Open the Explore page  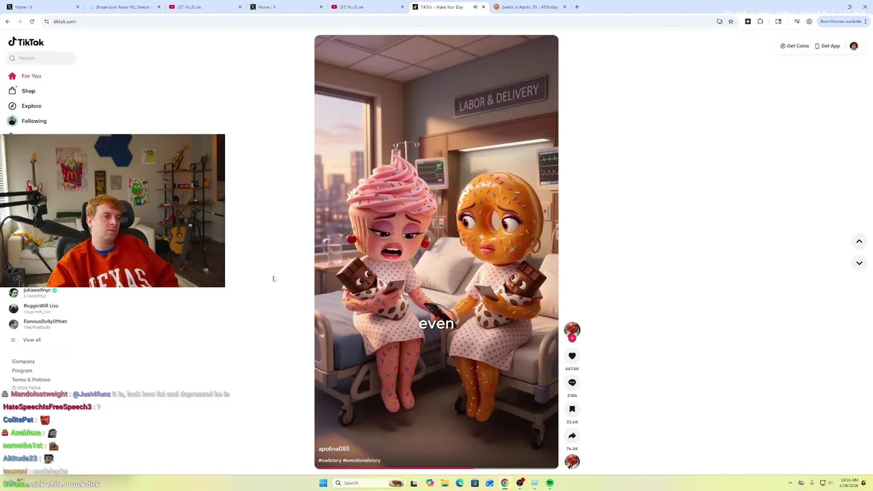pyautogui.click(x=25, y=106)
